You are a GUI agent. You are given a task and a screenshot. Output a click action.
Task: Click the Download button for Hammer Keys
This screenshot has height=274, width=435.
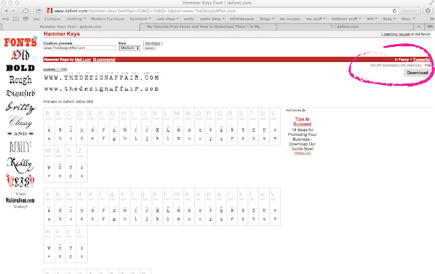(x=417, y=73)
